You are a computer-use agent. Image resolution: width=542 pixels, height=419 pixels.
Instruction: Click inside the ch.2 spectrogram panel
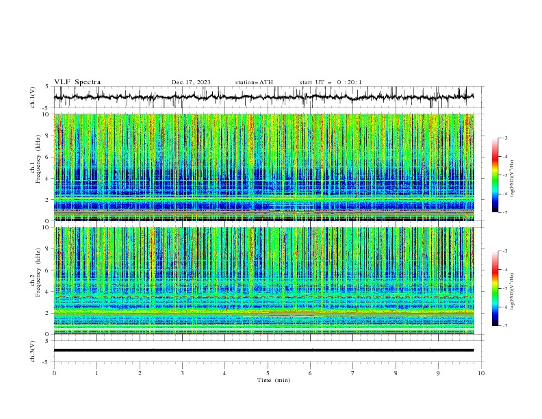263,281
